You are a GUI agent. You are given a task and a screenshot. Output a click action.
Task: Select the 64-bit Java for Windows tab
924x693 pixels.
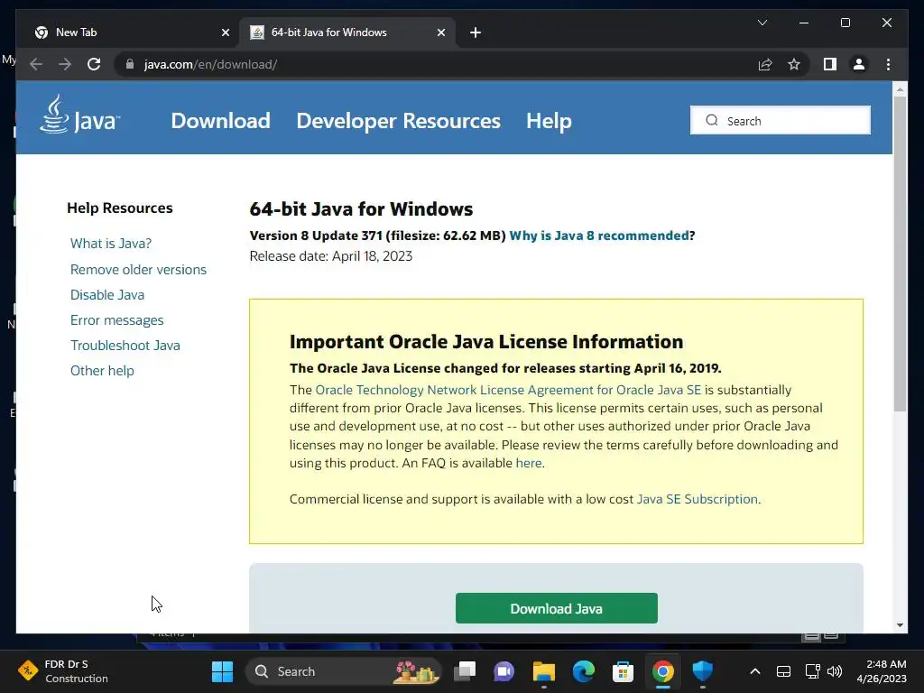pos(347,32)
